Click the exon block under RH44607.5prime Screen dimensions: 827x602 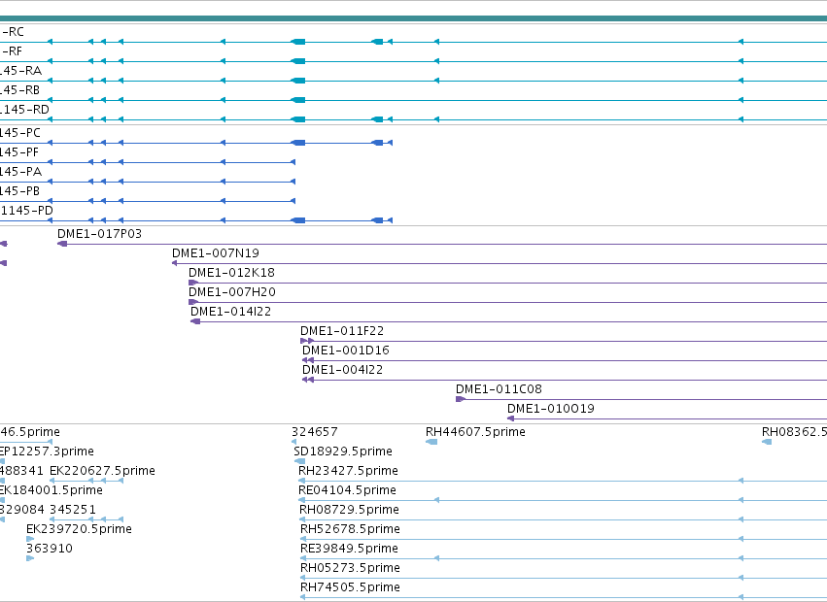click(x=431, y=442)
